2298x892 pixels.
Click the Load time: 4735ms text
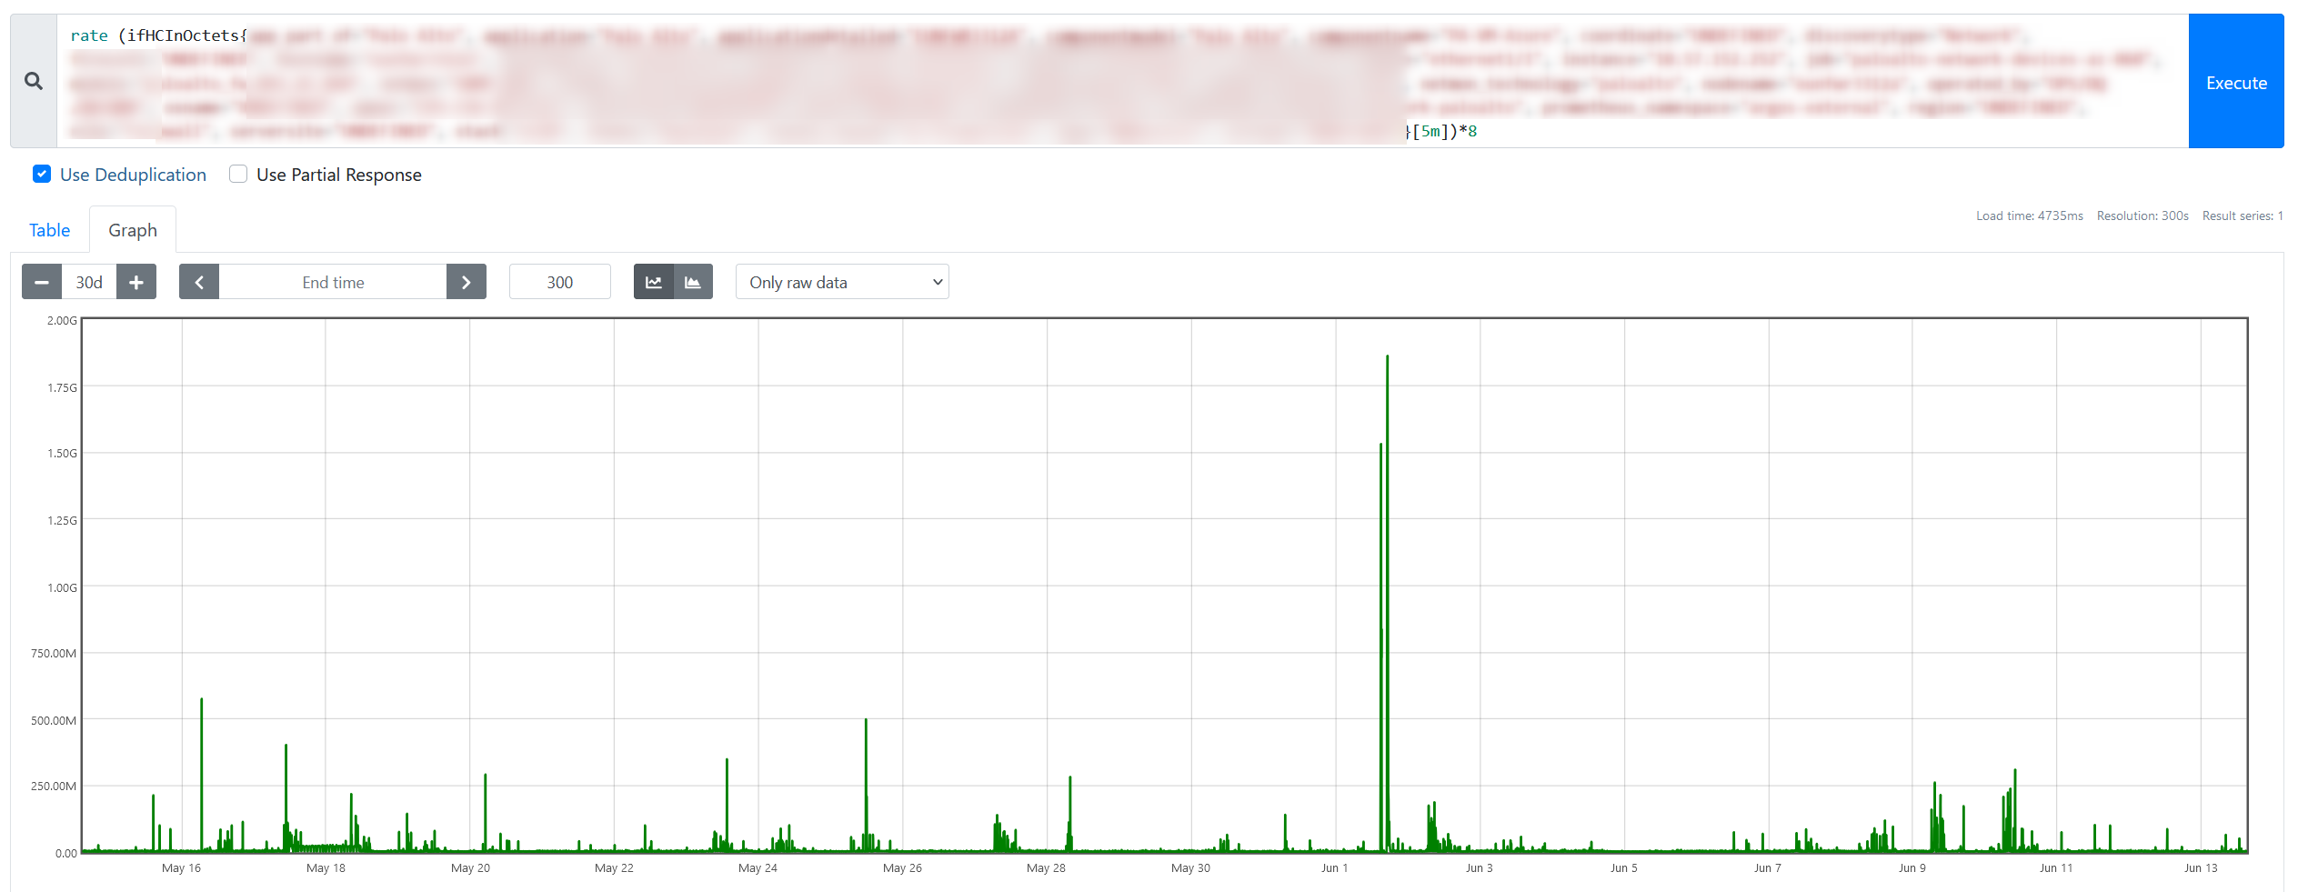tap(2030, 215)
